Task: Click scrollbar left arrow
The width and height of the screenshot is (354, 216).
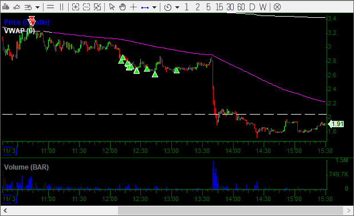Action: click(5, 211)
